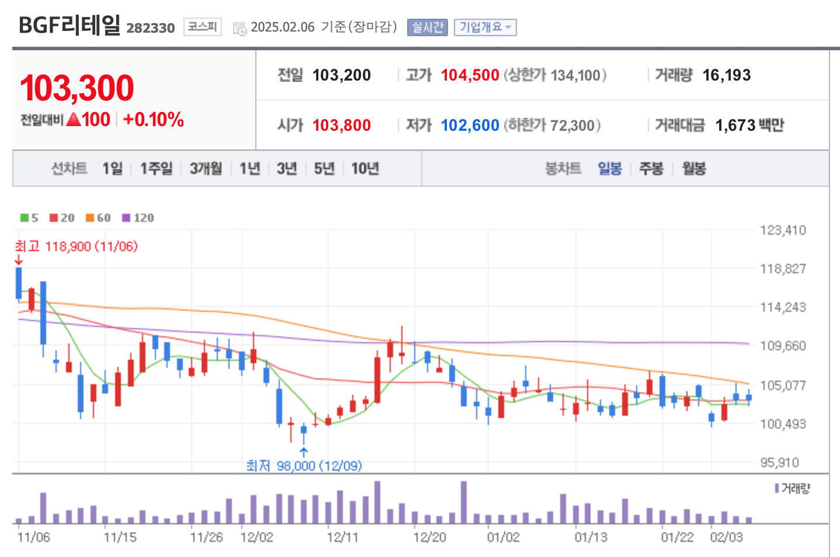This screenshot has width=840, height=557.
Task: Click the purple 120-day moving average legend swatch
Action: tap(126, 218)
